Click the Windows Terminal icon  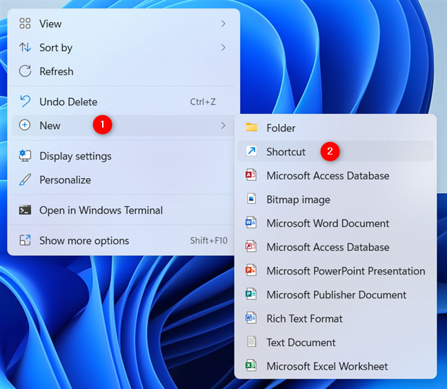tap(25, 210)
